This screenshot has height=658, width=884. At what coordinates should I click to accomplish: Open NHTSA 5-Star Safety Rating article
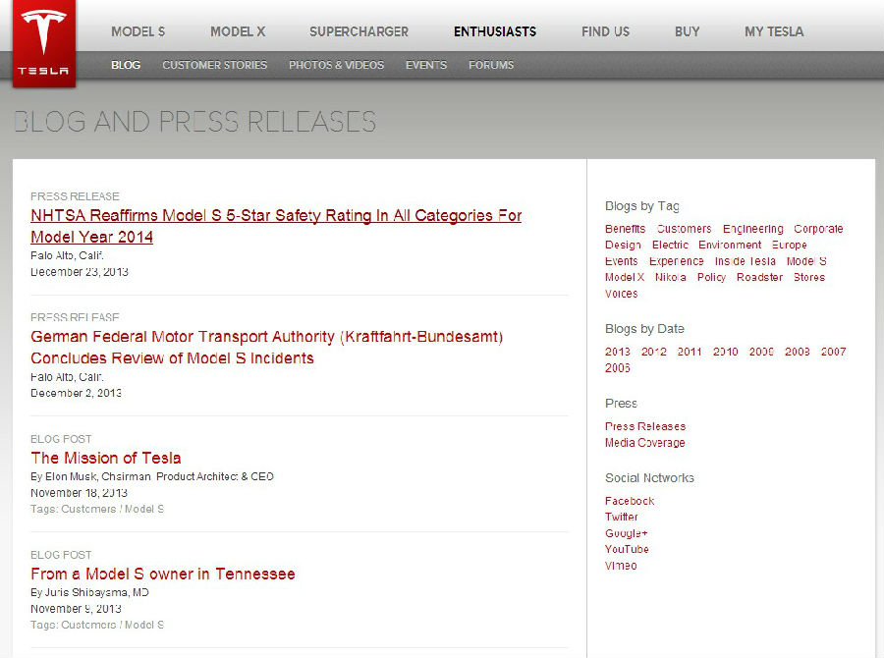coord(276,216)
